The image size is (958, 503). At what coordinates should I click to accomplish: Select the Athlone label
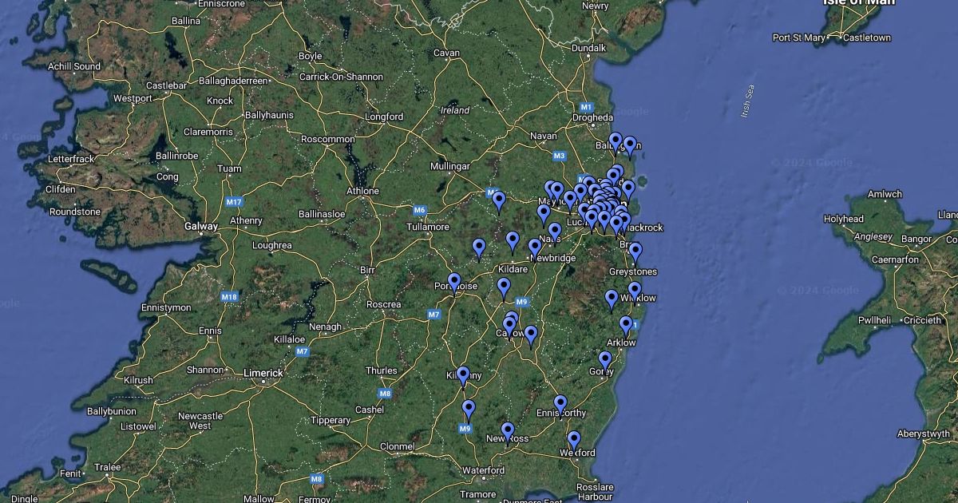click(x=362, y=191)
